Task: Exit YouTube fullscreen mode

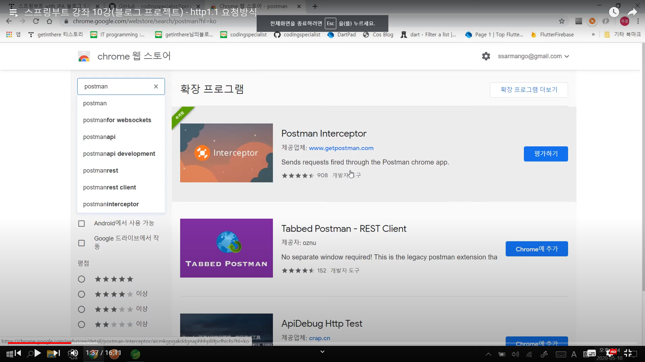Action: tap(628, 353)
